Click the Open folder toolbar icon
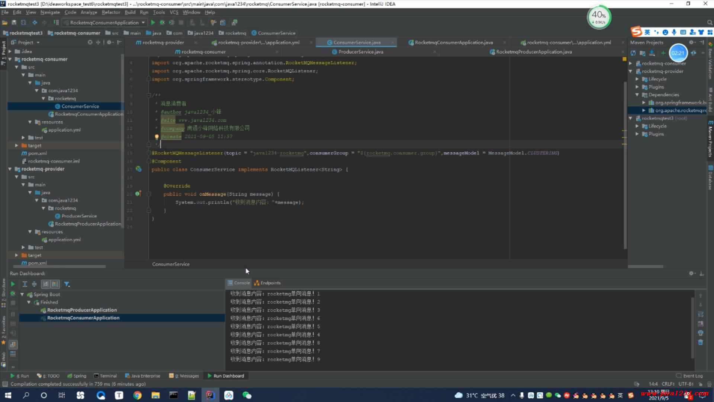Viewport: 714px width, 402px height. (5, 22)
